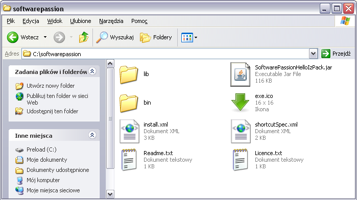357x200 pixels.
Task: Open Dokumenty udostępnione link
Action: click(58, 170)
